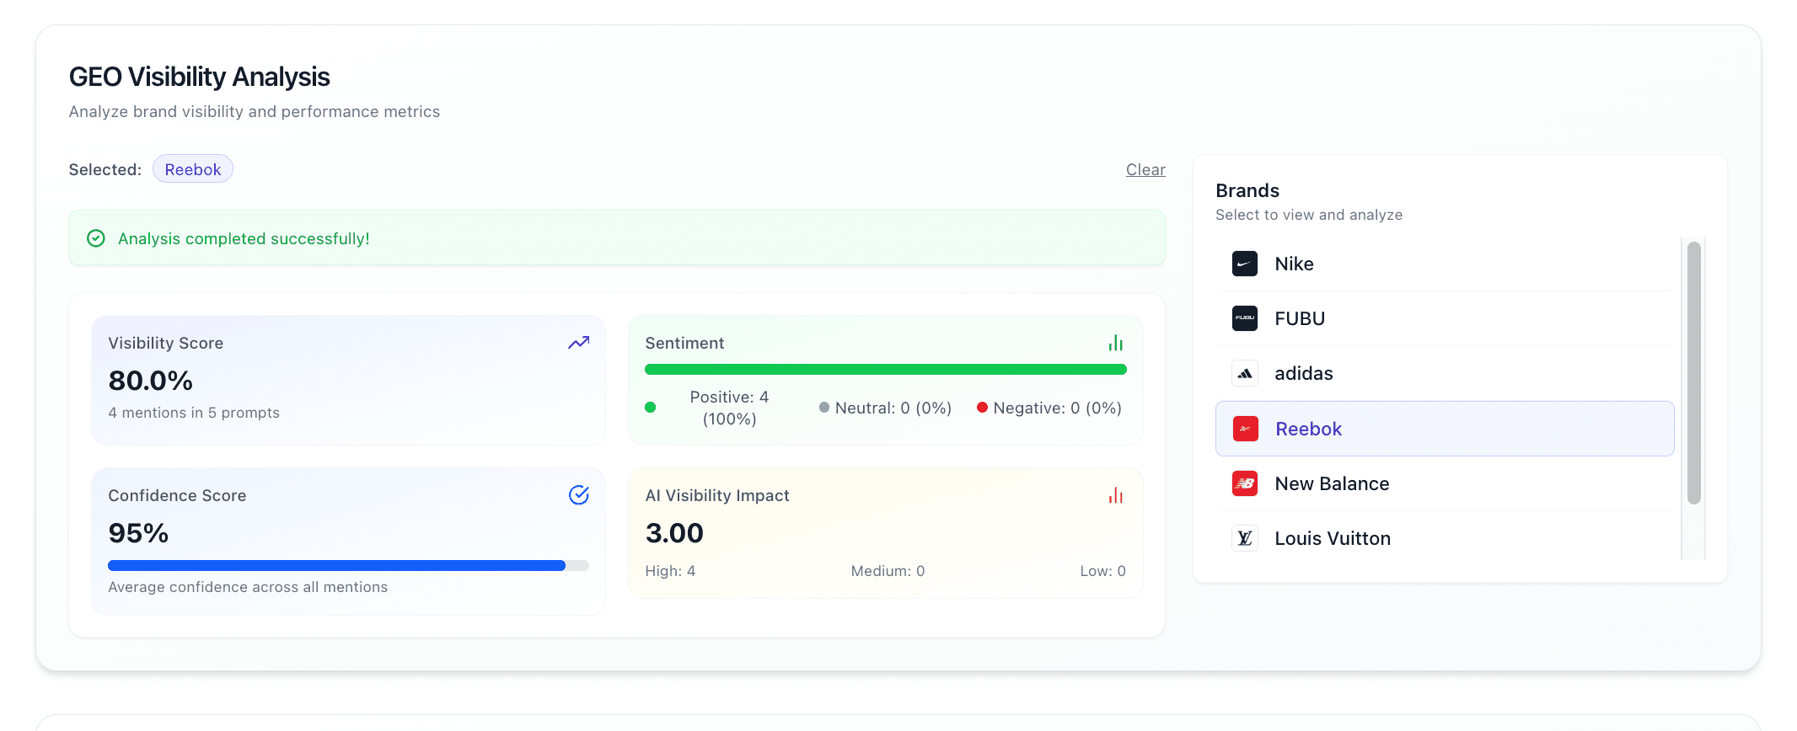This screenshot has width=1797, height=731.
Task: Click the adidas logo icon
Action: 1244,373
